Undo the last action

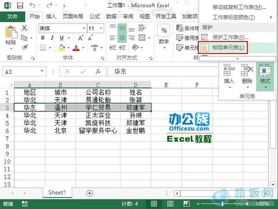point(32,6)
